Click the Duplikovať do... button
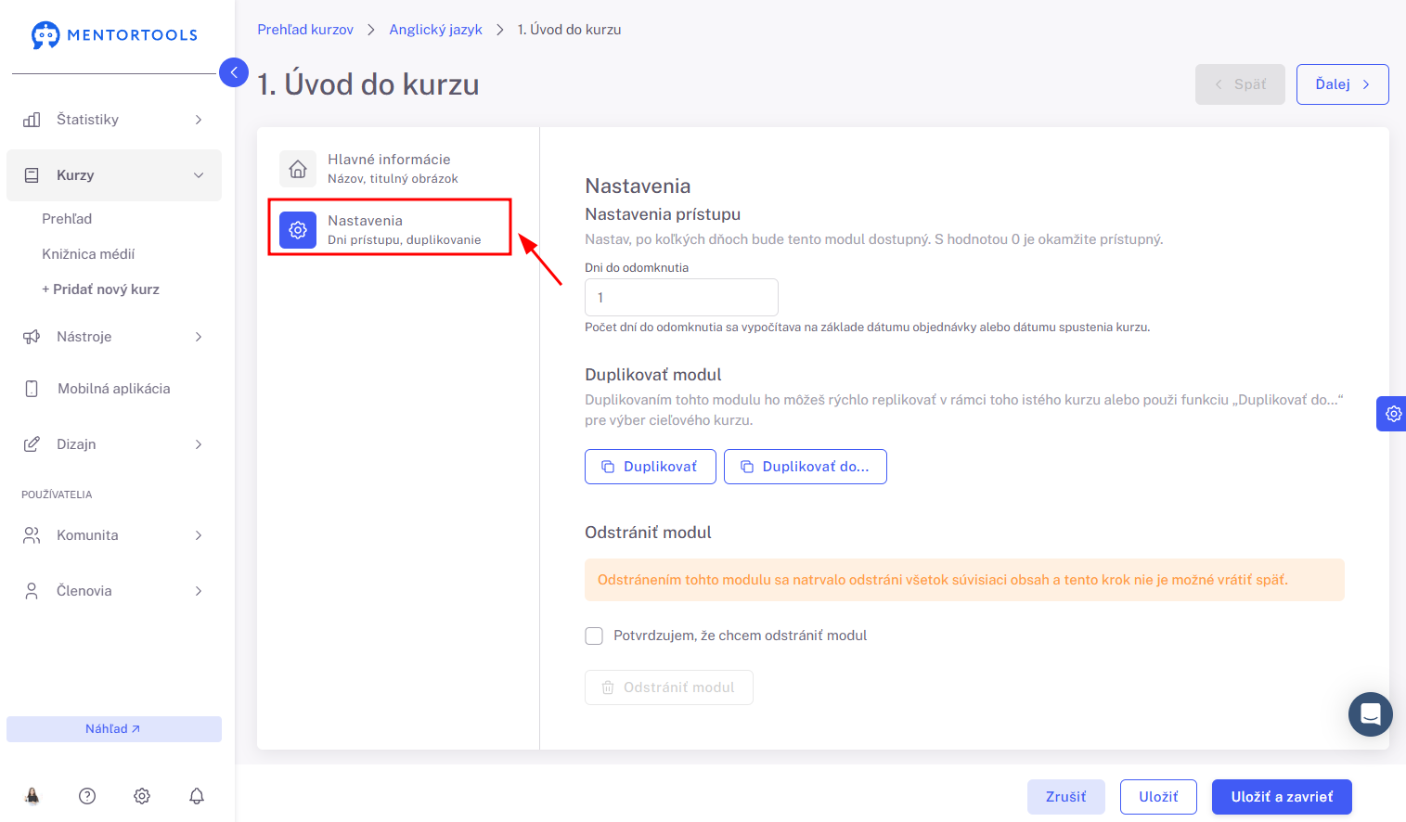1406x822 pixels. (806, 467)
